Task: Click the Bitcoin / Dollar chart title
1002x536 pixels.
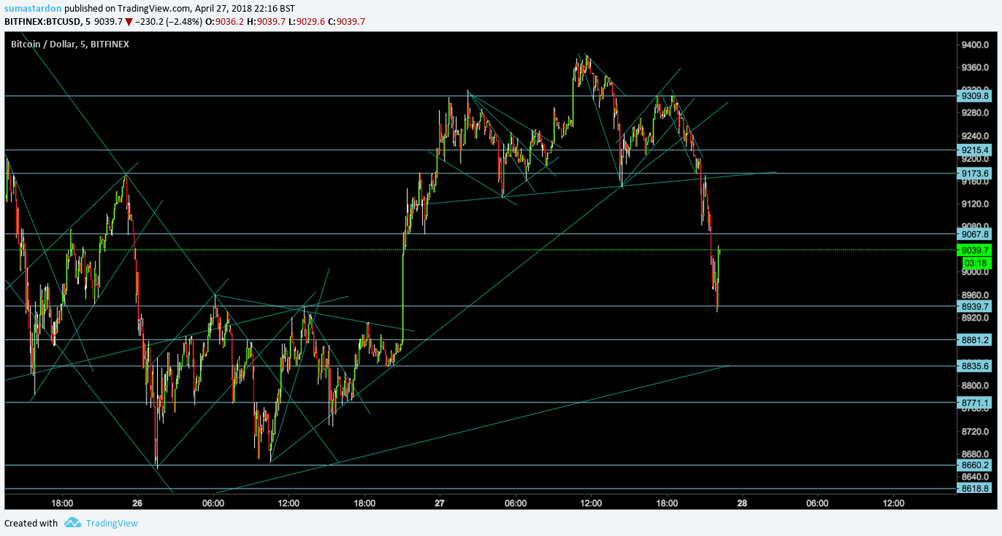Action: 69,44
